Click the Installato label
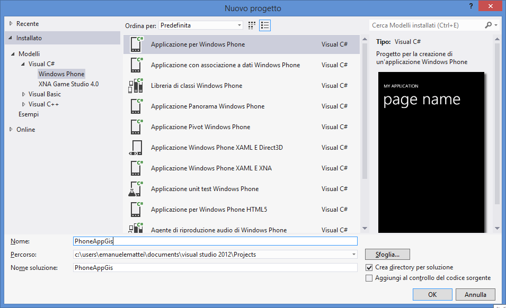This screenshot has width=506, height=308. coord(29,38)
